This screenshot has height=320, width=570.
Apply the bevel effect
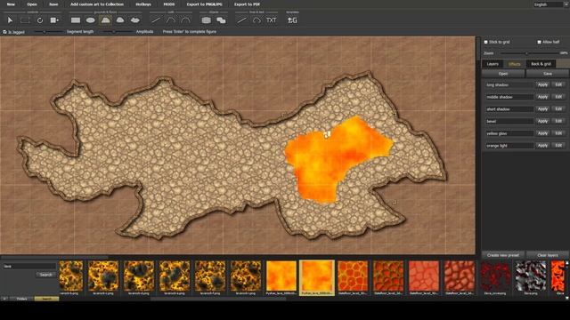click(542, 121)
